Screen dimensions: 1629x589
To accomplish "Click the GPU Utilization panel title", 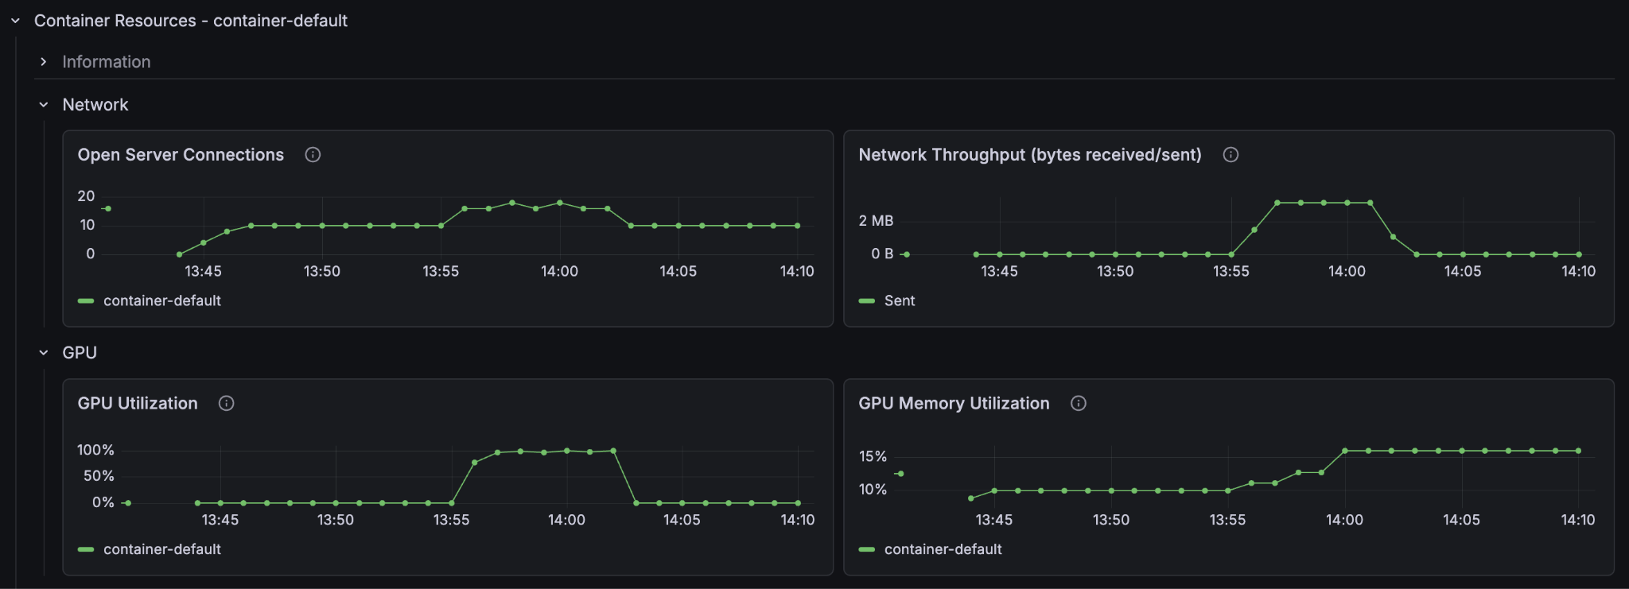I will (x=138, y=404).
